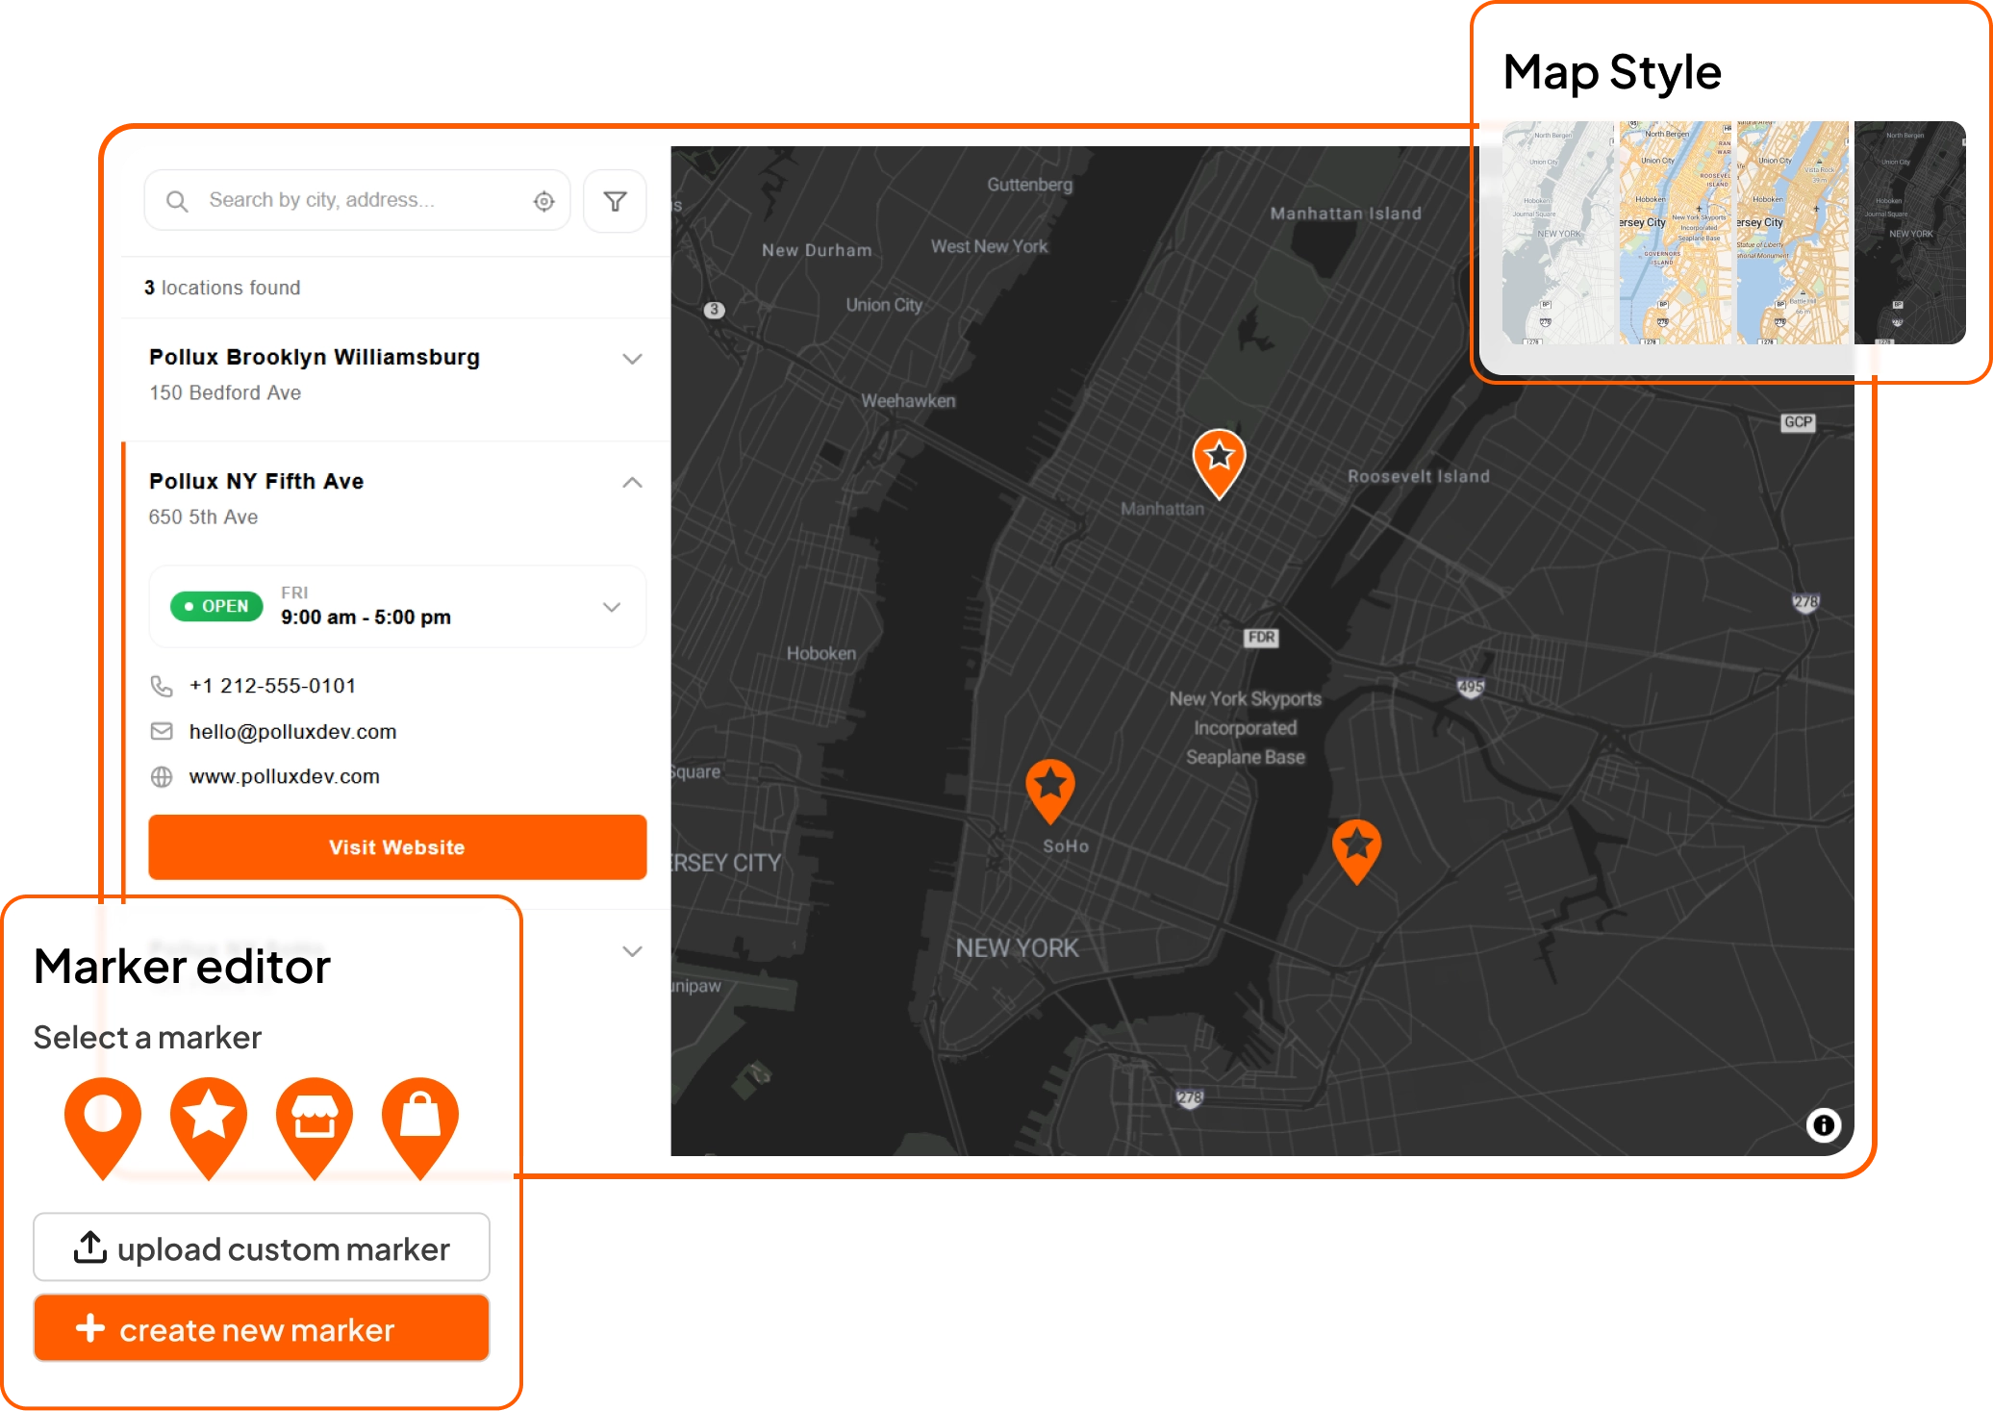Image resolution: width=1993 pixels, height=1411 pixels.
Task: Click create new marker button
Action: (x=262, y=1329)
